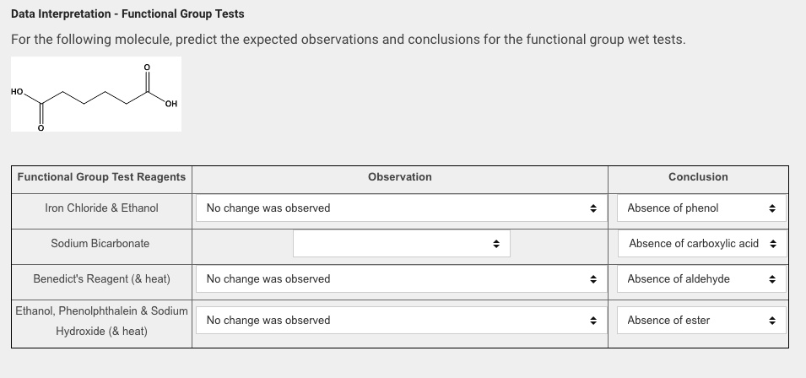Expand the 'Absence of ester' conclusion dropdown
Screen dimensions: 806x378
(698, 320)
